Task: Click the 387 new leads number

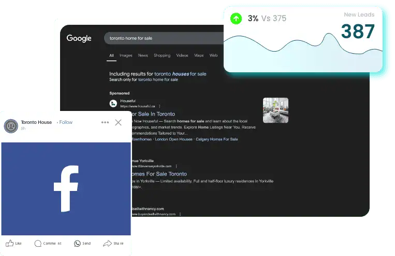Action: point(358,31)
